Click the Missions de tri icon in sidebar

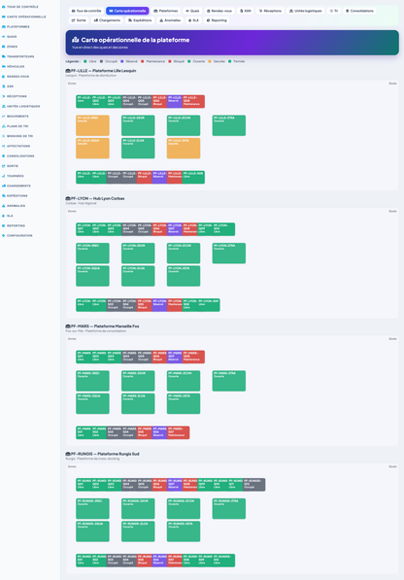[4, 136]
